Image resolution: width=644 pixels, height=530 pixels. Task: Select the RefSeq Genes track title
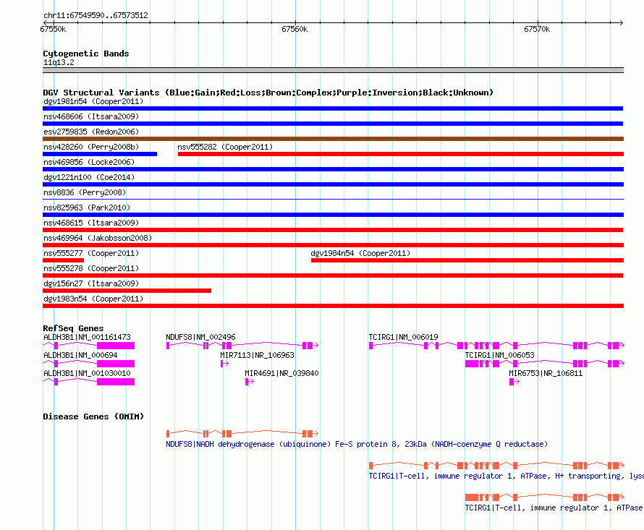(73, 328)
